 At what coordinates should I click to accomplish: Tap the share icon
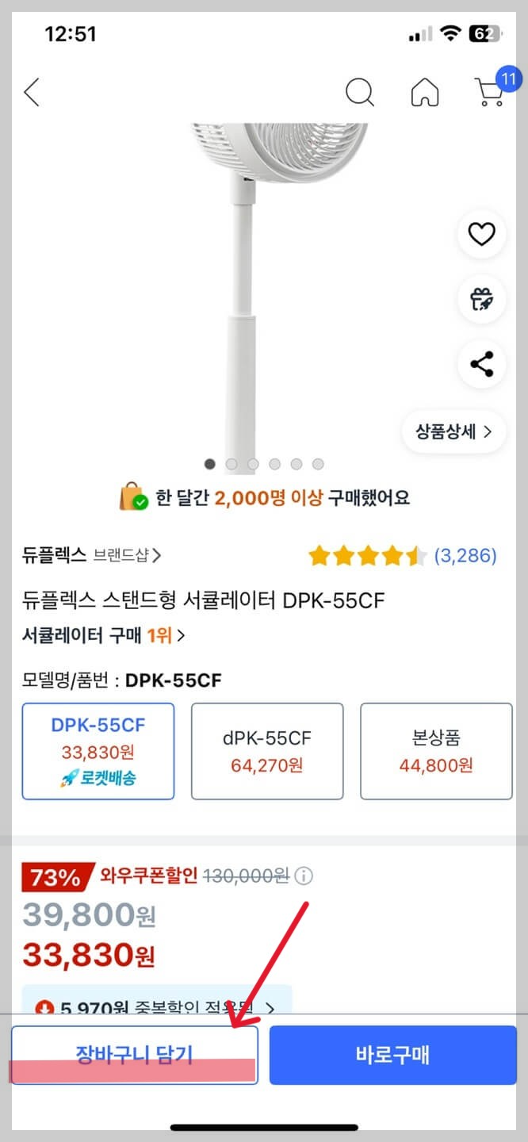click(x=481, y=364)
